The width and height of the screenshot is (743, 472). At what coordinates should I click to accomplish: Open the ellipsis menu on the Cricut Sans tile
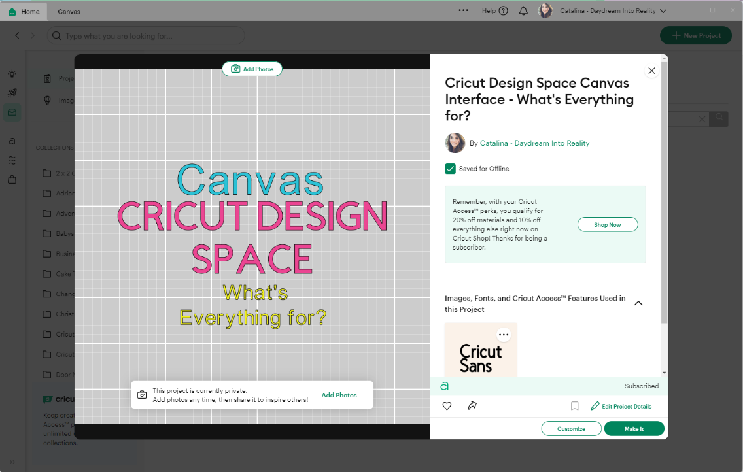click(504, 334)
